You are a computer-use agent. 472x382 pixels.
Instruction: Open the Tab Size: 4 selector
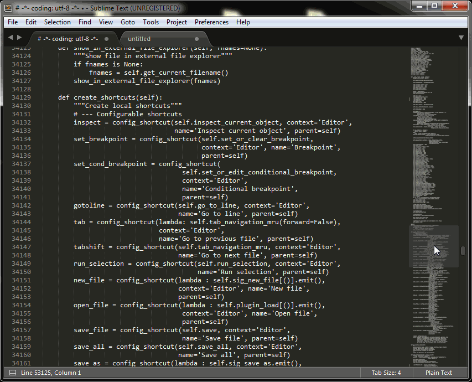pyautogui.click(x=386, y=373)
